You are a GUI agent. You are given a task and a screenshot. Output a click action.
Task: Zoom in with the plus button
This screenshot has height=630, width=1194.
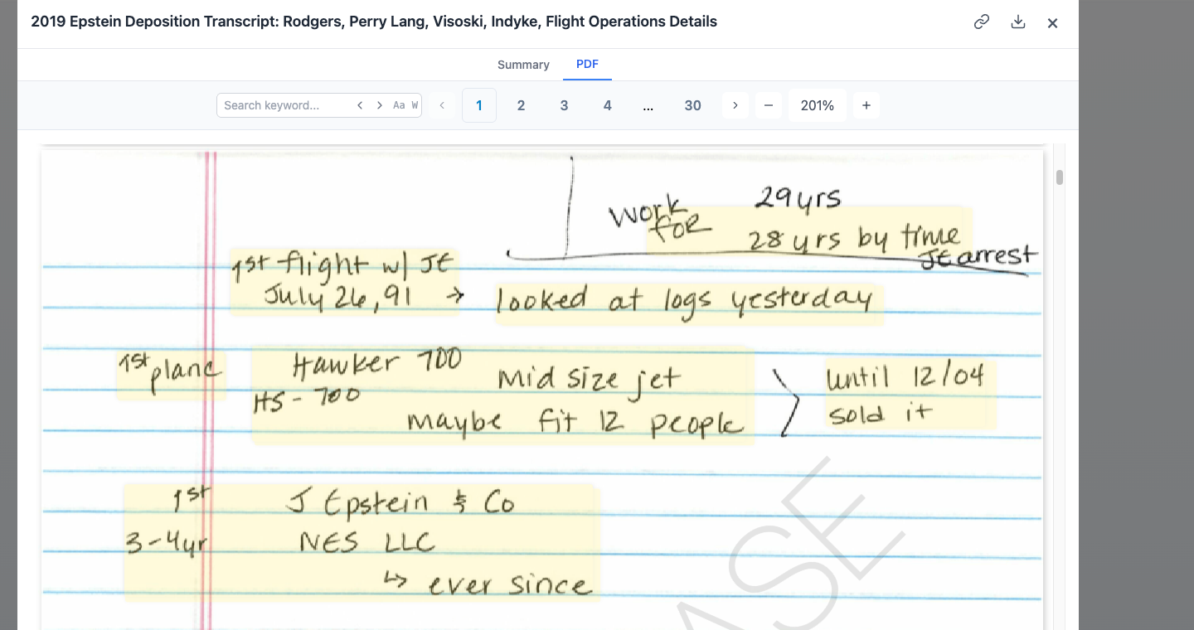pos(866,105)
